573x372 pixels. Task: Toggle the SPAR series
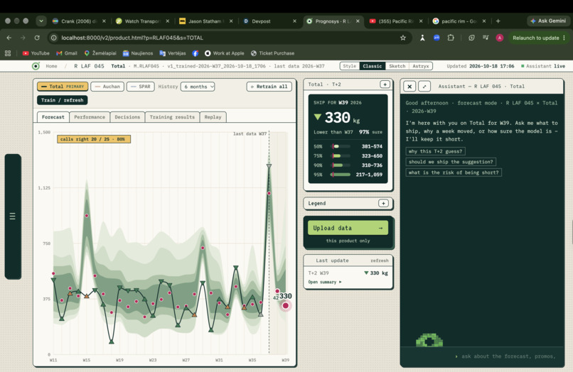141,87
